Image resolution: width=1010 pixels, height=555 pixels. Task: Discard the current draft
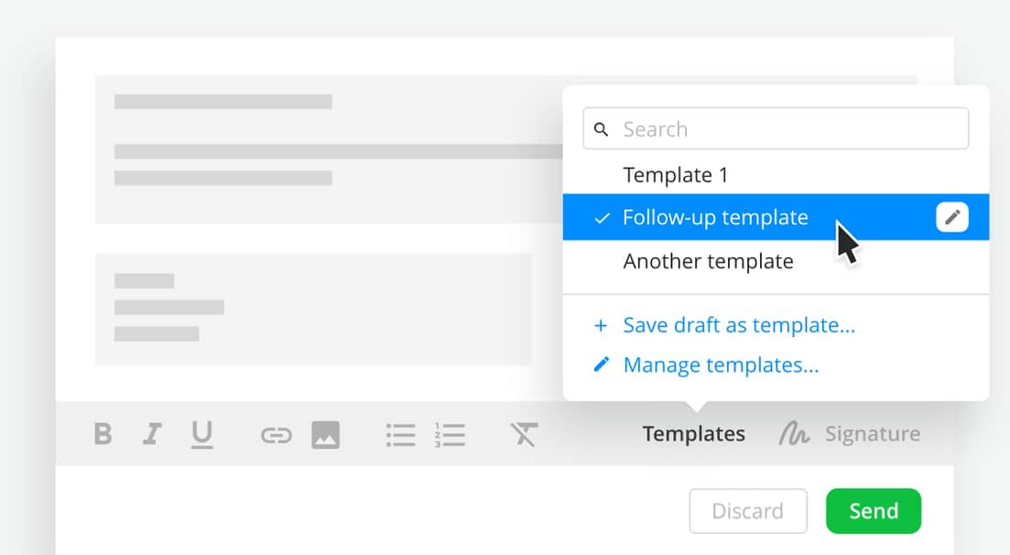click(747, 511)
